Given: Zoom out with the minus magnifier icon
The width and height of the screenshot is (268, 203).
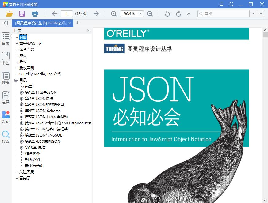Looking at the screenshot, I should click(x=114, y=14).
